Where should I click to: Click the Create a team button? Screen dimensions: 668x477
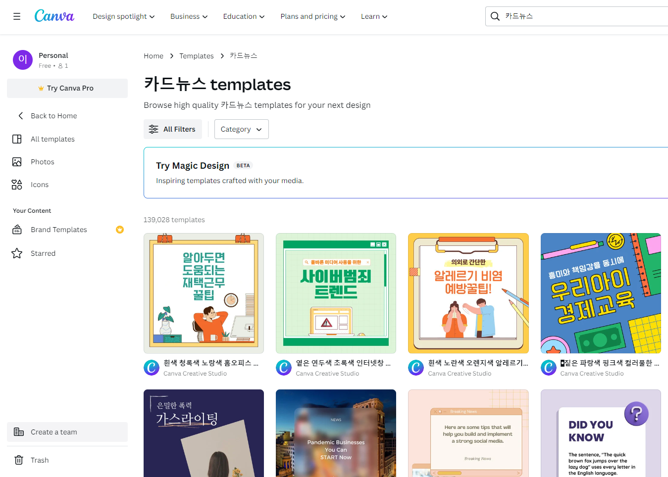click(67, 432)
